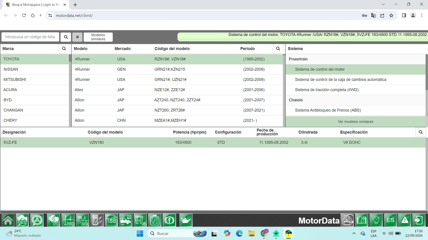
Task: Reload the page
Action: (x=24, y=15)
